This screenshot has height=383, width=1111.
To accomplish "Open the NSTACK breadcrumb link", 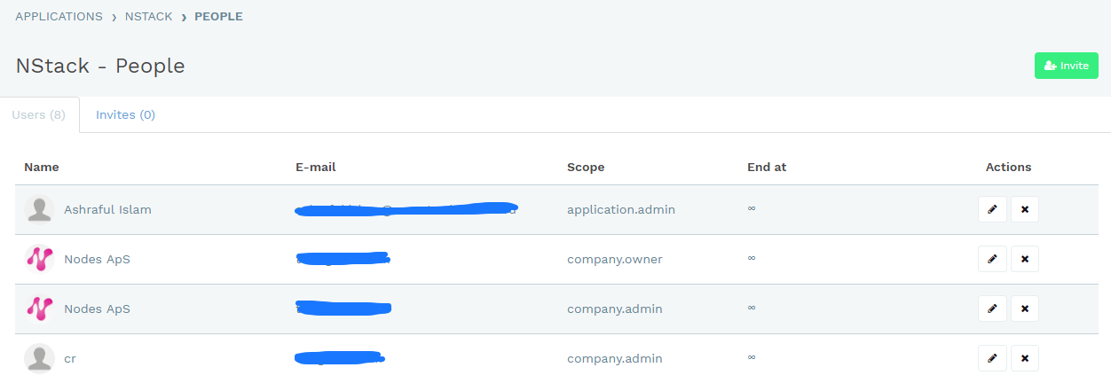I will pos(149,16).
